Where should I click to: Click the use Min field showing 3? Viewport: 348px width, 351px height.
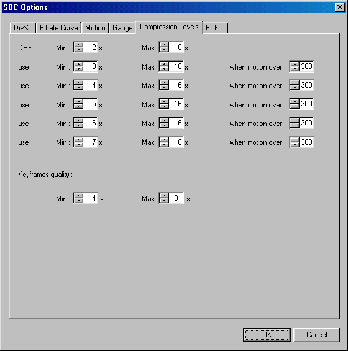coord(90,66)
